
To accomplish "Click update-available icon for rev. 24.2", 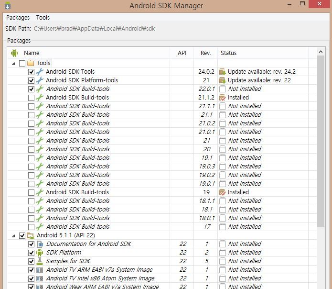I will point(223,72).
